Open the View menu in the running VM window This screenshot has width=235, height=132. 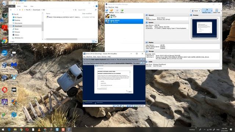pos(94,57)
